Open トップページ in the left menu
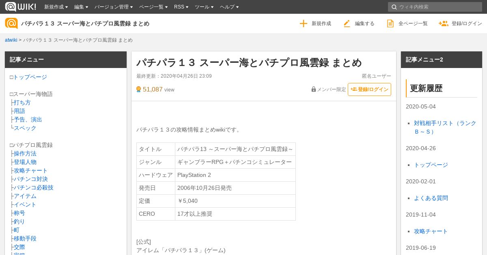487x255 pixels. click(30, 77)
